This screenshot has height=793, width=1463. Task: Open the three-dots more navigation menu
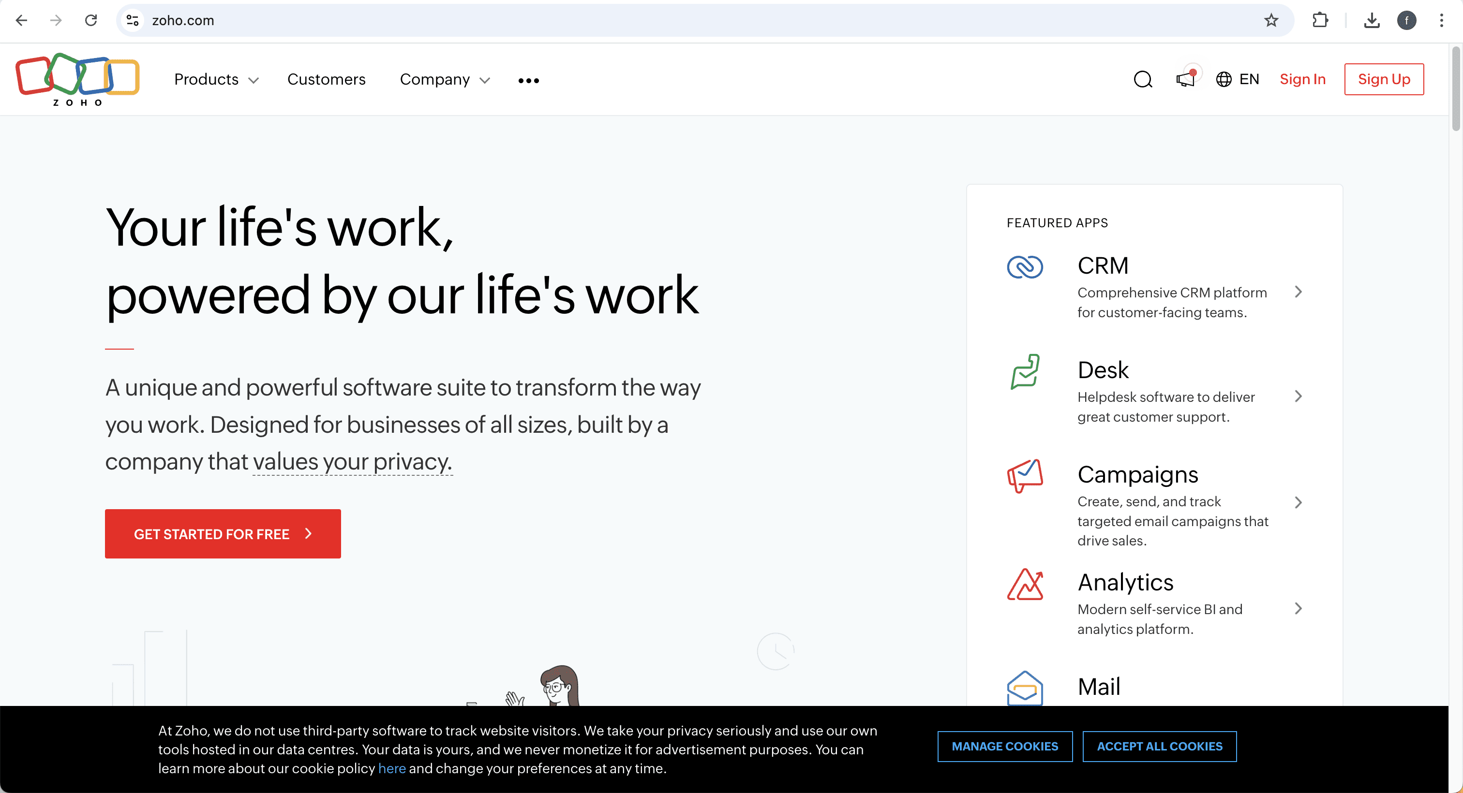(x=529, y=81)
